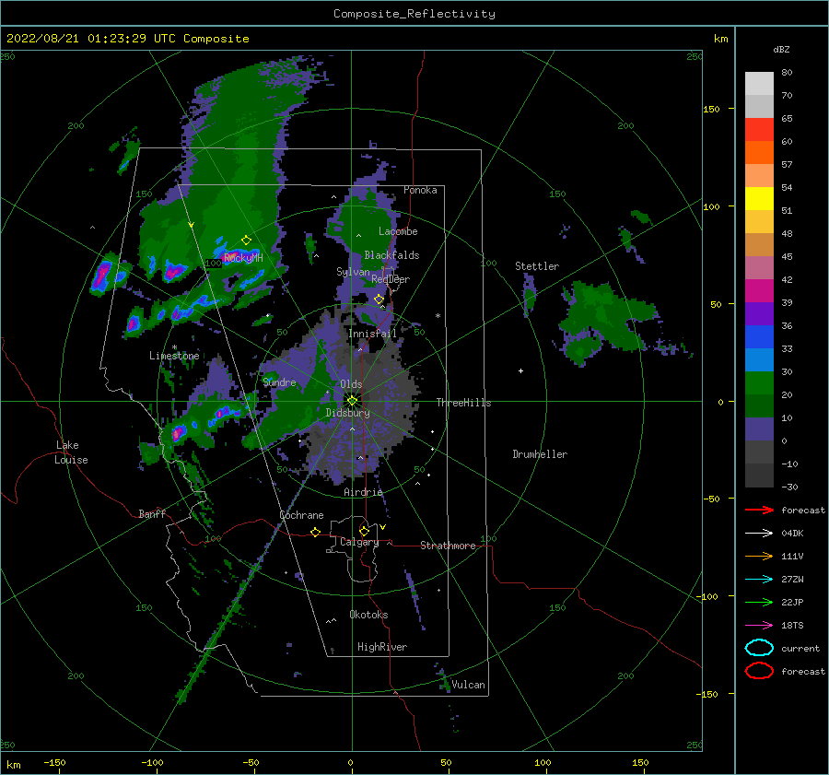Click the Lake Louise label

71,452
